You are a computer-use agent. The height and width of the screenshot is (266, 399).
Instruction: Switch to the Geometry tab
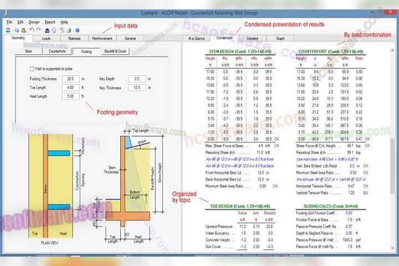pyautogui.click(x=18, y=38)
